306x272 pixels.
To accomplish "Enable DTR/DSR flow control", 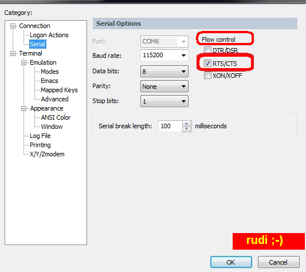I will [207, 50].
